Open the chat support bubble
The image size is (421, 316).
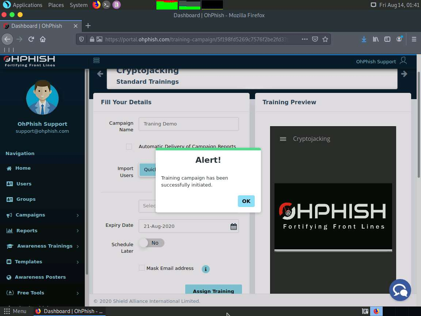pos(400,290)
